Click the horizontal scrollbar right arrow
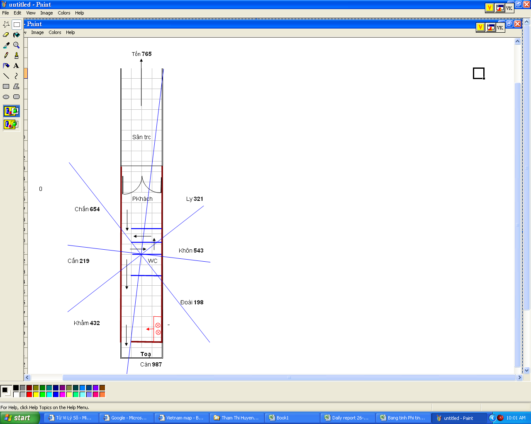The height and width of the screenshot is (424, 531). click(x=519, y=378)
